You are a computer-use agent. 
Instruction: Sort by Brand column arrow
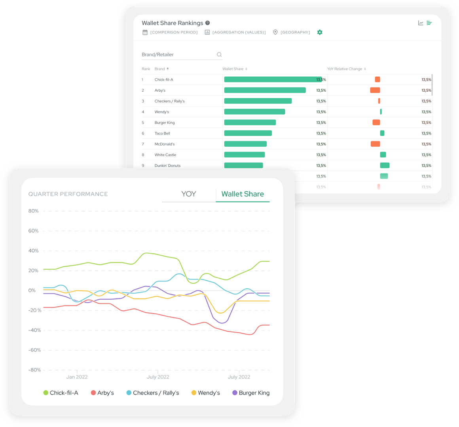coord(168,69)
